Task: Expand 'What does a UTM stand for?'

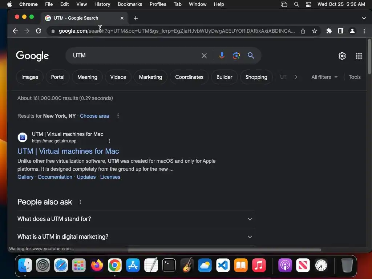Action: pos(136,219)
